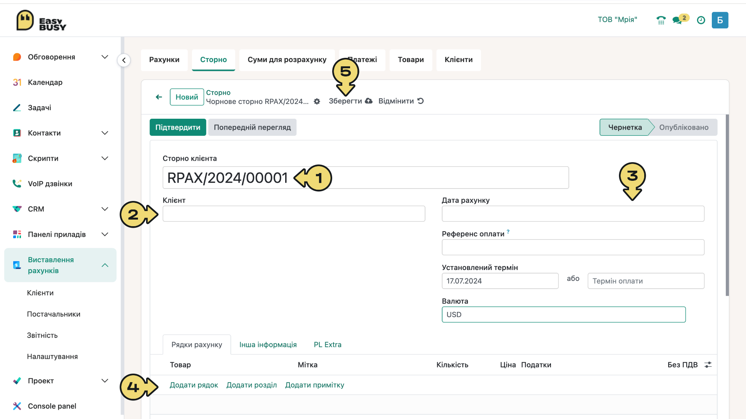Screen dimensions: 746x419
Task: Click the Референс оплати input field
Action: [573, 247]
